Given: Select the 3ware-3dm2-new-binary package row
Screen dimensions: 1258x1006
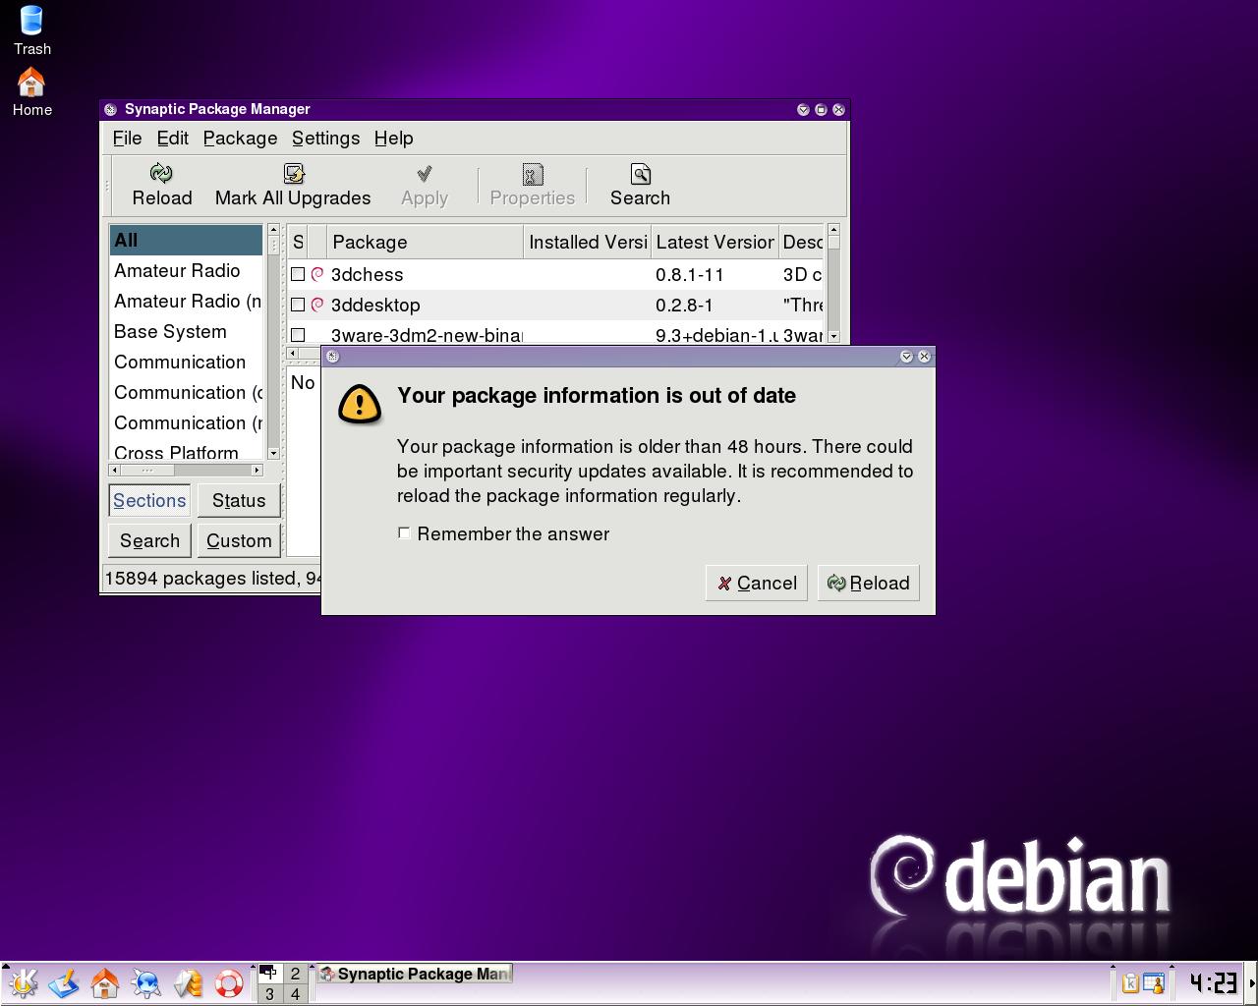Looking at the screenshot, I should click(555, 333).
